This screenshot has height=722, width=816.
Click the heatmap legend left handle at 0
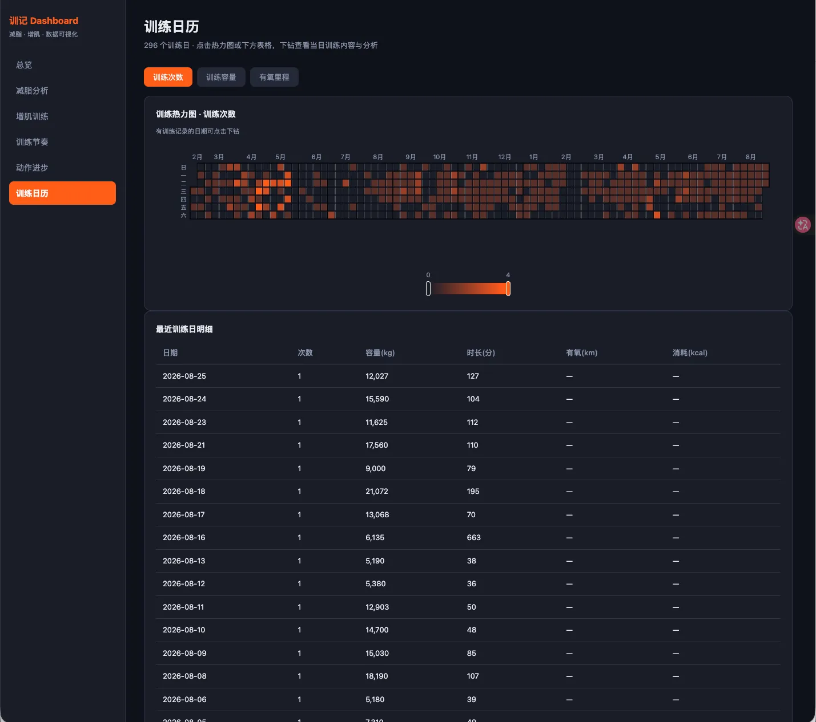428,289
